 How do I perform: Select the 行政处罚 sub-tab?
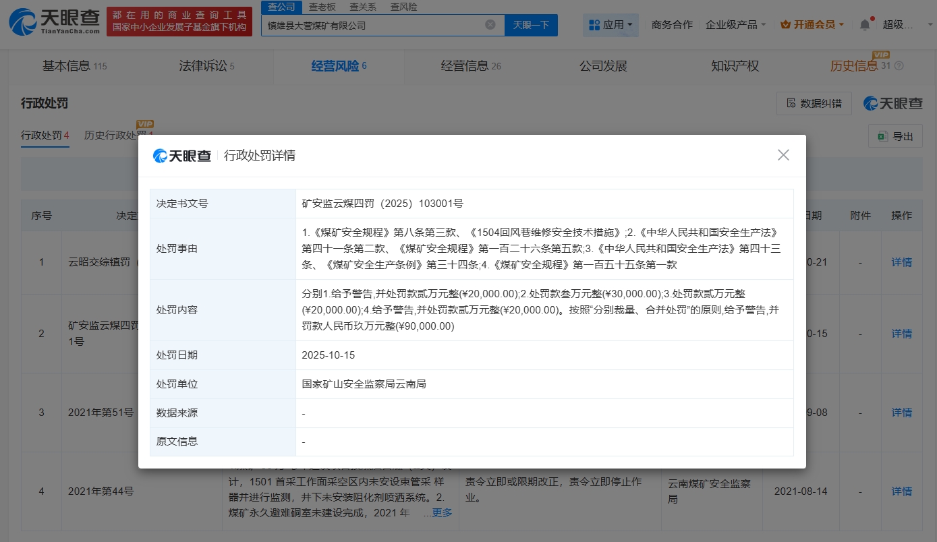[x=45, y=135]
